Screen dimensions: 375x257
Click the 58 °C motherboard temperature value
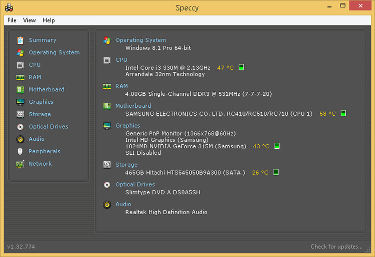[x=327, y=114]
